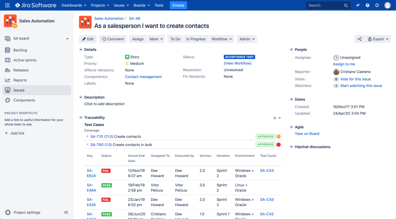Select Backlog in the sidebar

point(20,50)
